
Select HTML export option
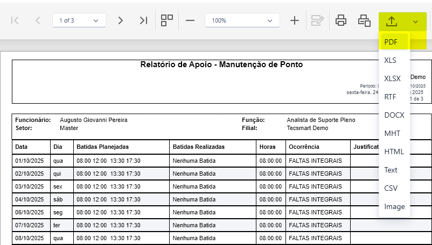pyautogui.click(x=394, y=152)
